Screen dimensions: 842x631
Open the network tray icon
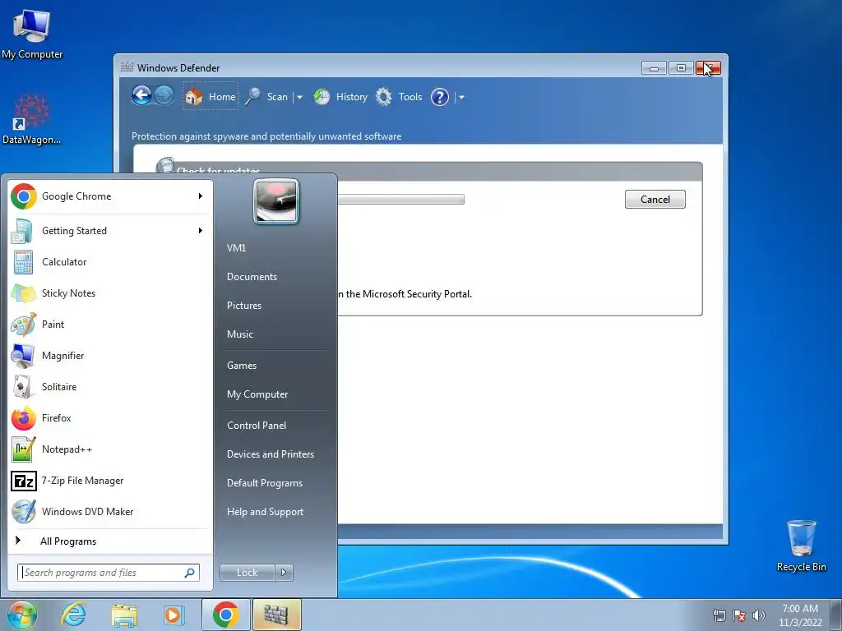click(x=719, y=615)
